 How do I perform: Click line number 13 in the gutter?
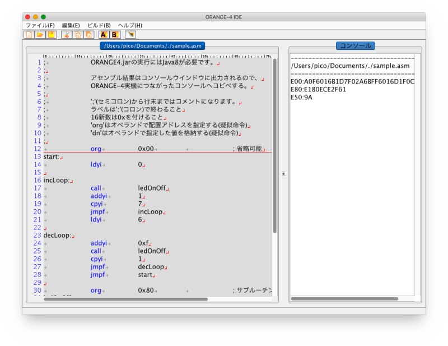point(38,157)
